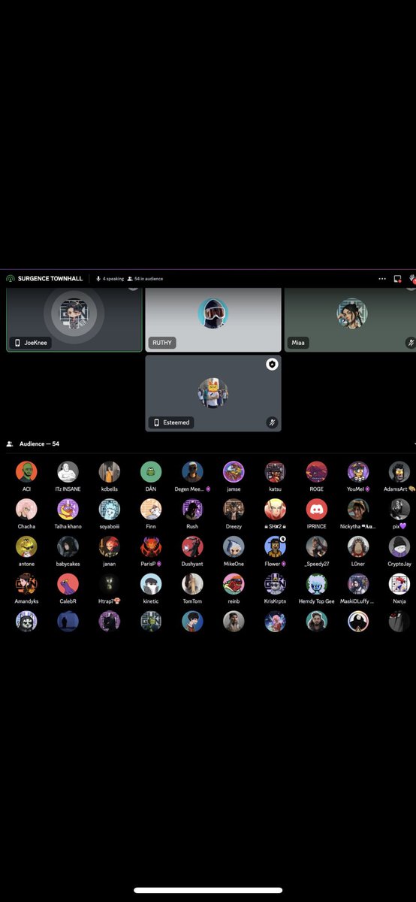Open audience member babycakes' avatar
This screenshot has height=902, width=416.
coord(68,546)
